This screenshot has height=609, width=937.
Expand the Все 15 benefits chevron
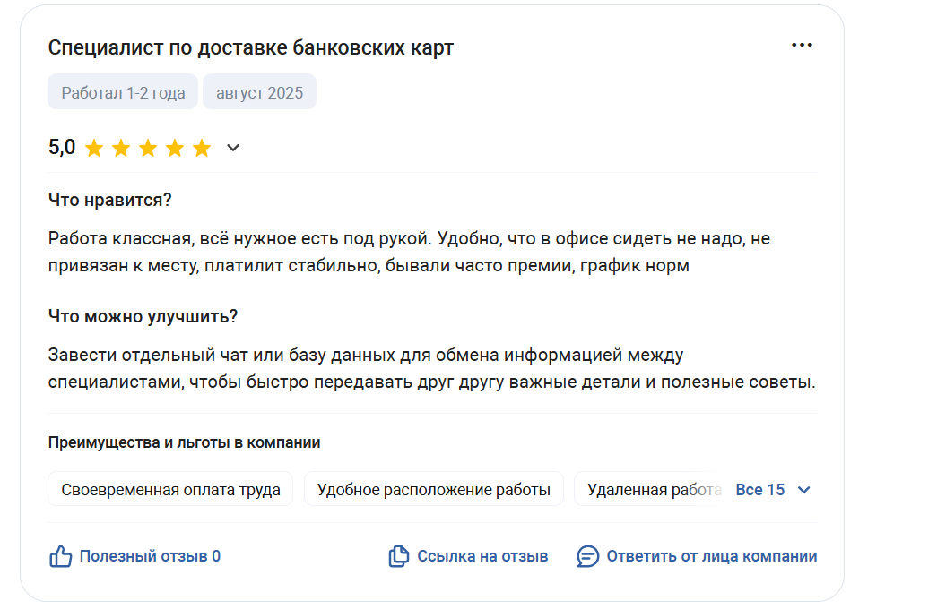(804, 490)
